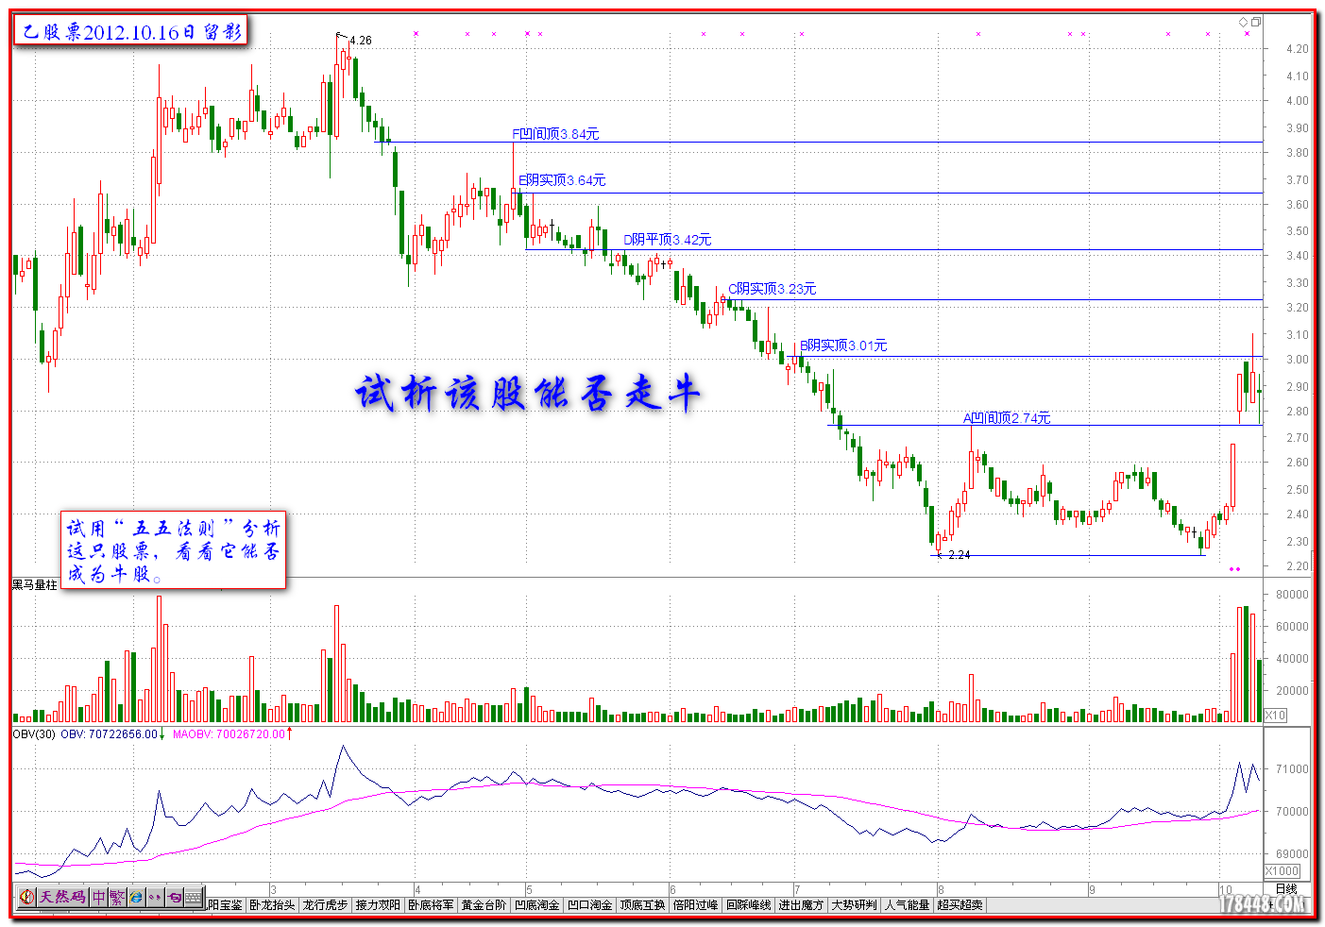Select the 接力双阳 indicator tab
Image resolution: width=1325 pixels, height=927 pixels.
378,904
